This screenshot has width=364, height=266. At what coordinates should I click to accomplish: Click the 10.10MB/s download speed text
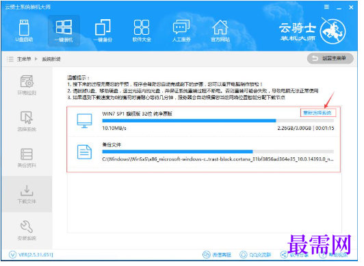[114, 128]
